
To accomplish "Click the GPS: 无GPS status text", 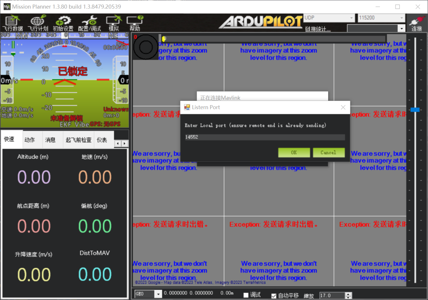I will tap(105, 124).
